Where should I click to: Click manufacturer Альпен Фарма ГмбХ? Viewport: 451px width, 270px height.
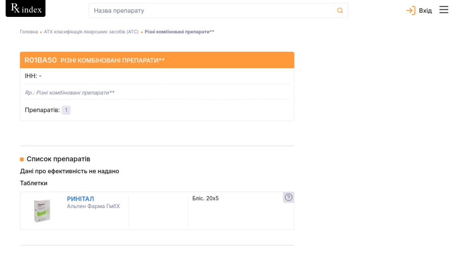pyautogui.click(x=93, y=206)
